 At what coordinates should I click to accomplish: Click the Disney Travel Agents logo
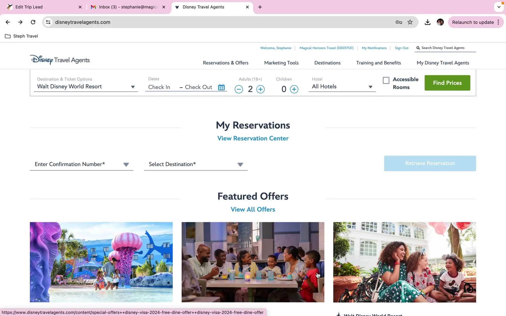tap(60, 60)
